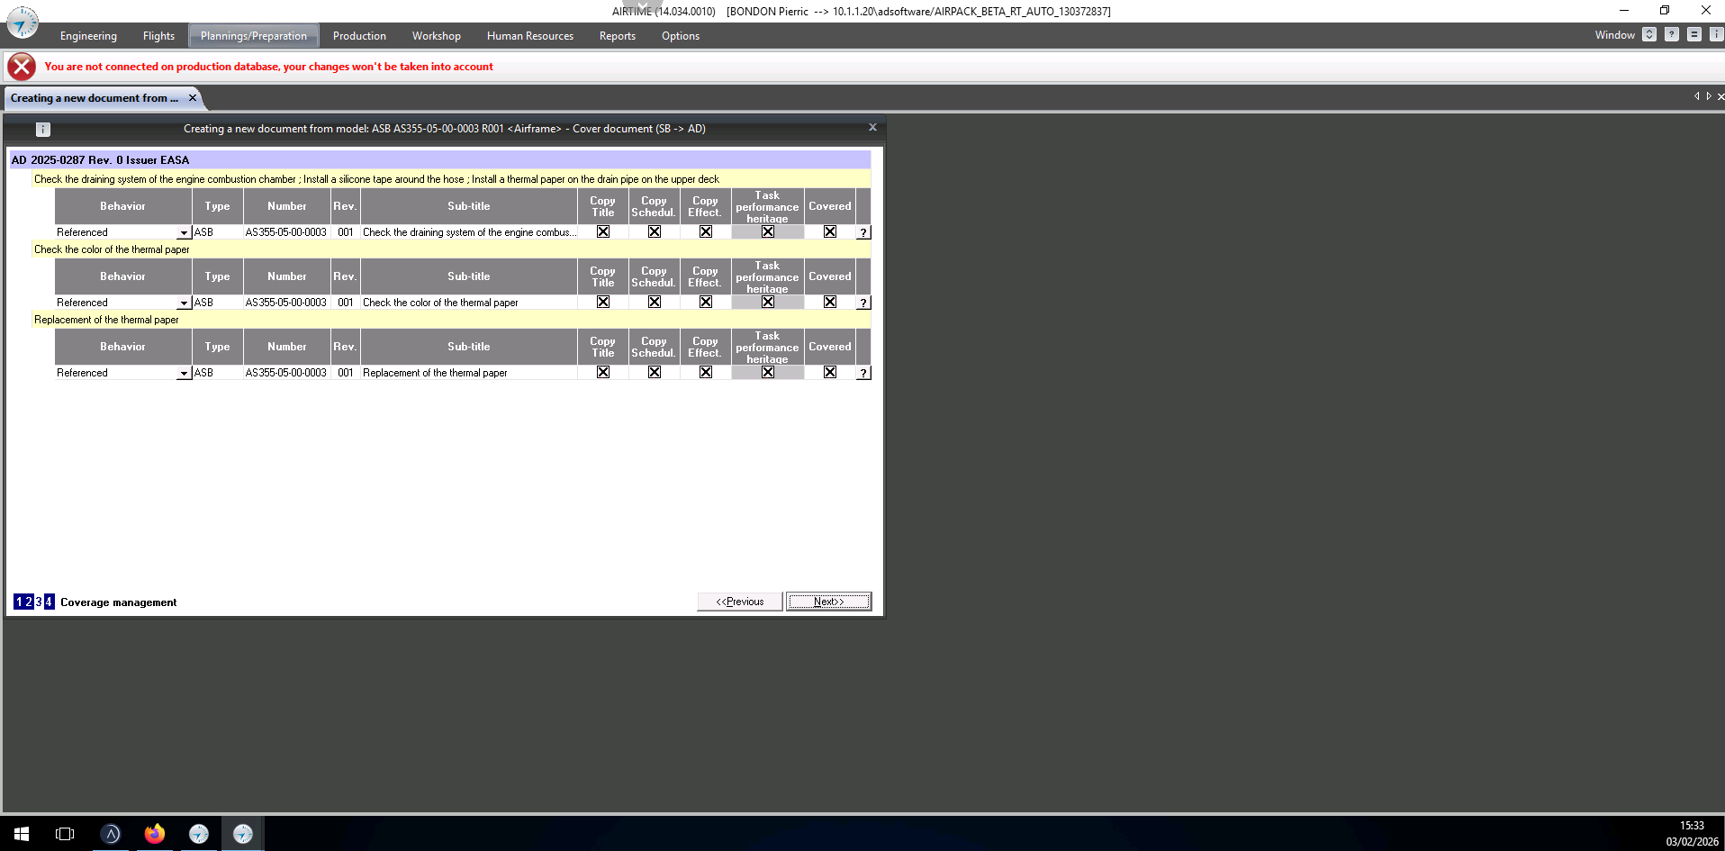Uncheck Copy Title for the draining system row
The image size is (1725, 851).
pos(603,232)
